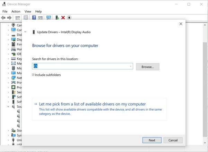Uncheck the Include subfolders checkbox

(x=33, y=75)
